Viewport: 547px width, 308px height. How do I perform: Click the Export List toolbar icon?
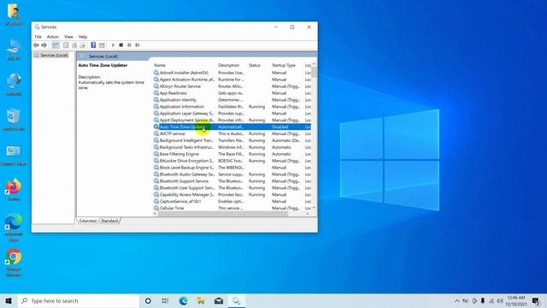coord(82,45)
